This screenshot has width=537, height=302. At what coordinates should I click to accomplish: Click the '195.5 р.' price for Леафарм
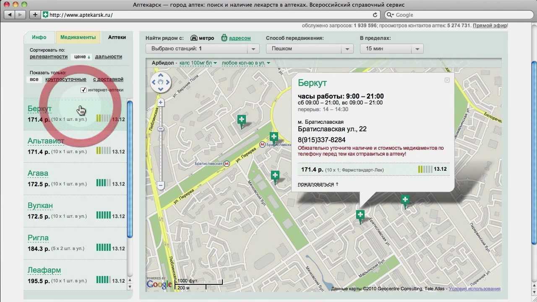39,281
